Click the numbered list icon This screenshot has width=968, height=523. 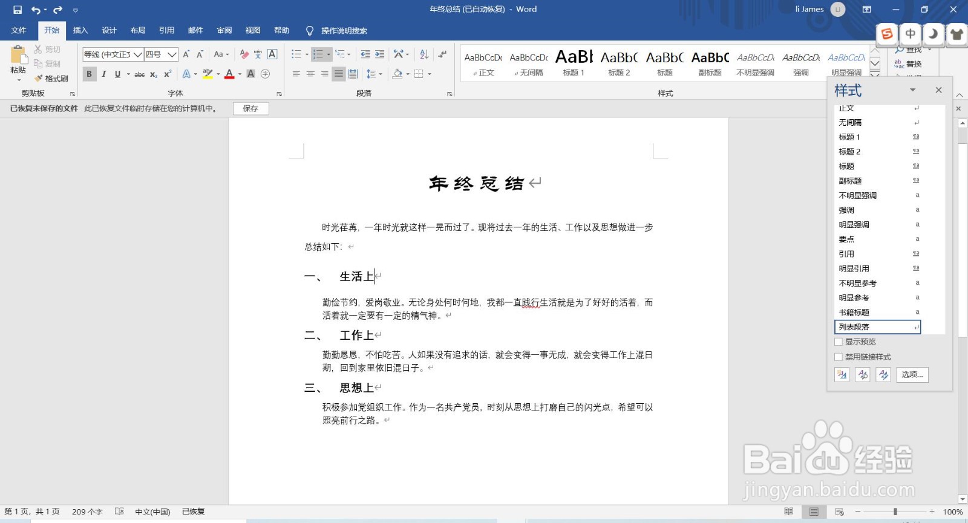point(318,54)
